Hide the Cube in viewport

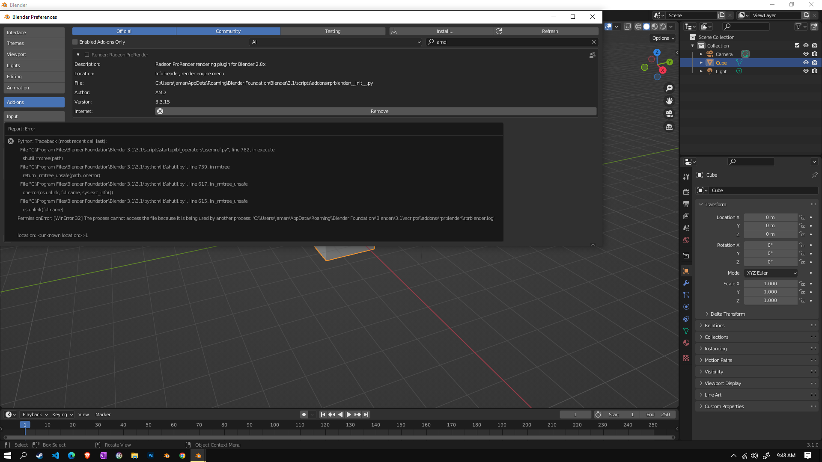[805, 62]
